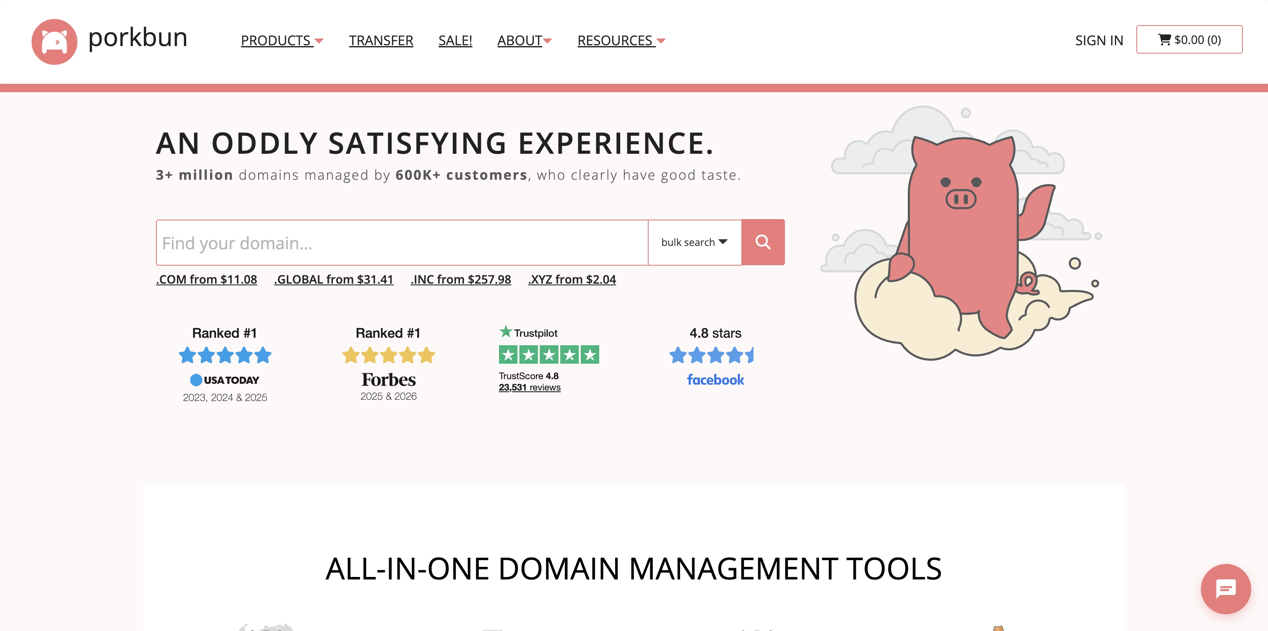Image resolution: width=1268 pixels, height=631 pixels.
Task: Click the .COM from $11.08 link
Action: pos(206,279)
